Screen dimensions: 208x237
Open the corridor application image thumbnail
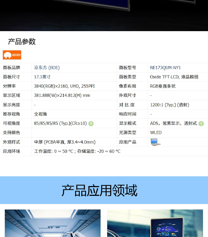[53, 223]
